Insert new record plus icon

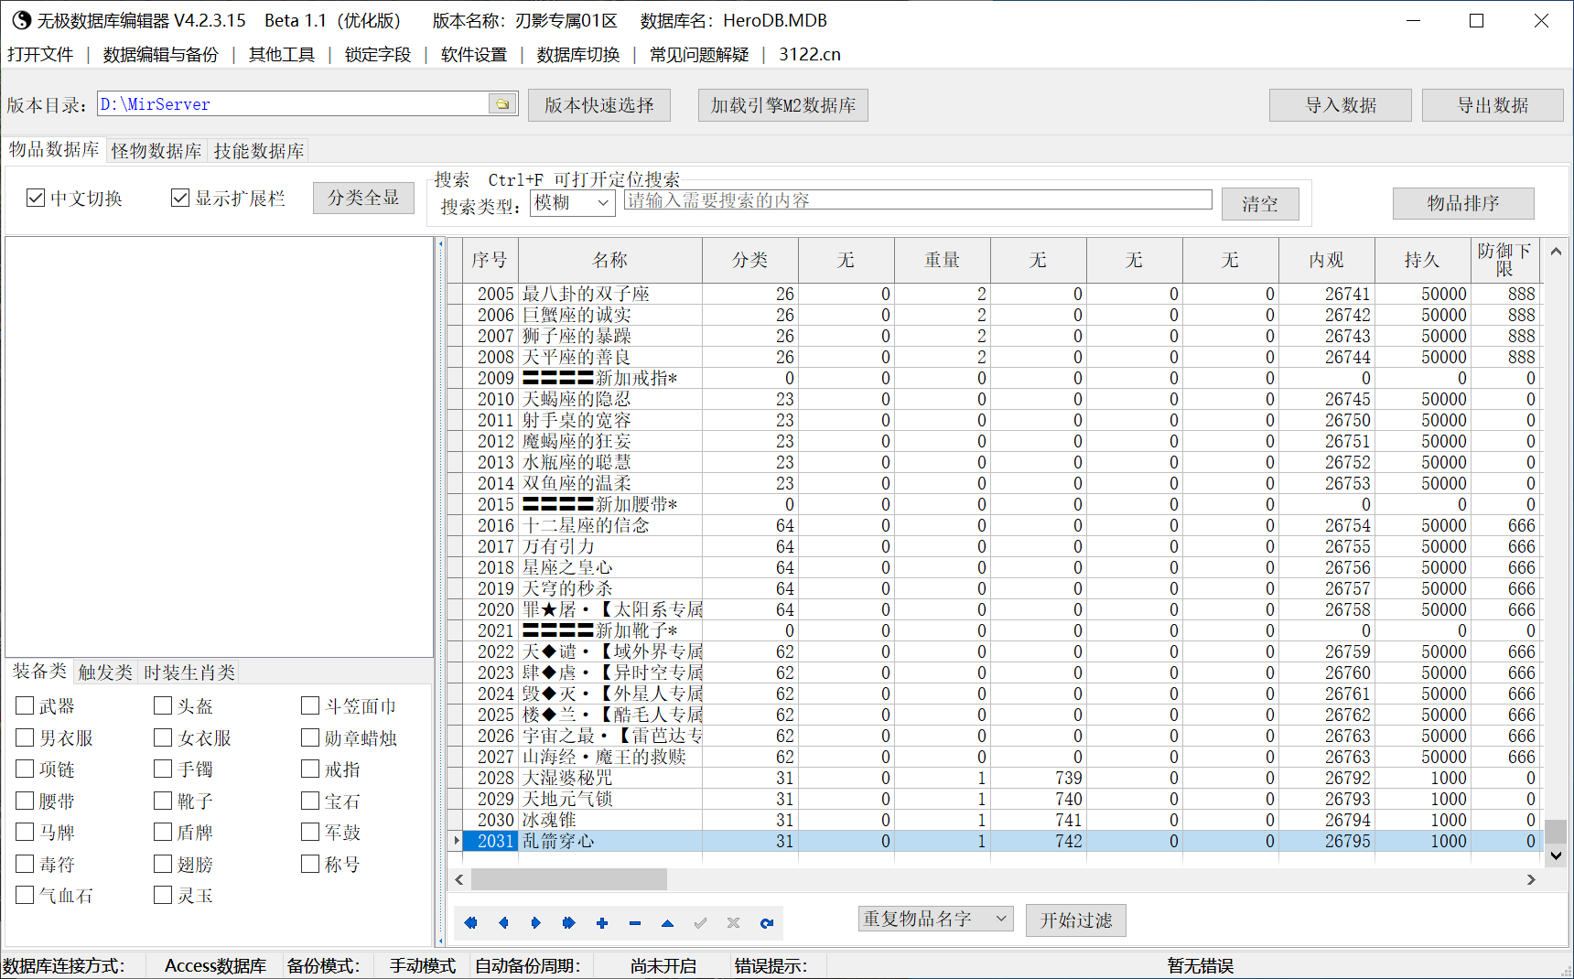602,923
